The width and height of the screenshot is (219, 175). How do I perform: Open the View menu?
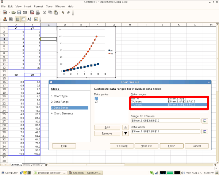(19, 7)
